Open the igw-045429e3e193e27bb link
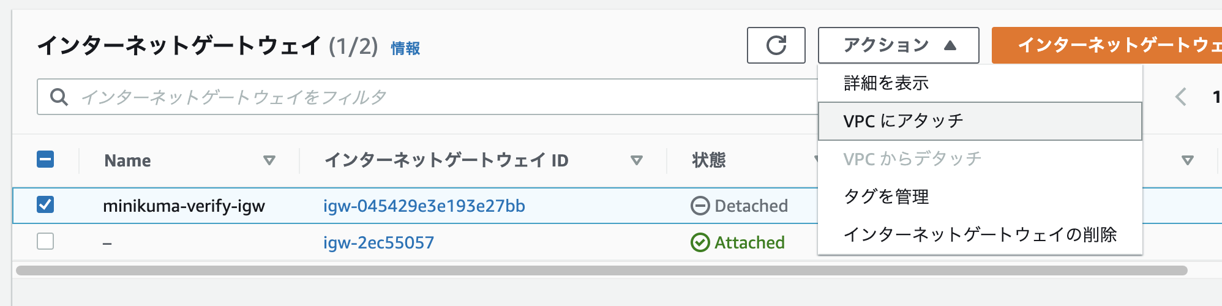 (424, 206)
